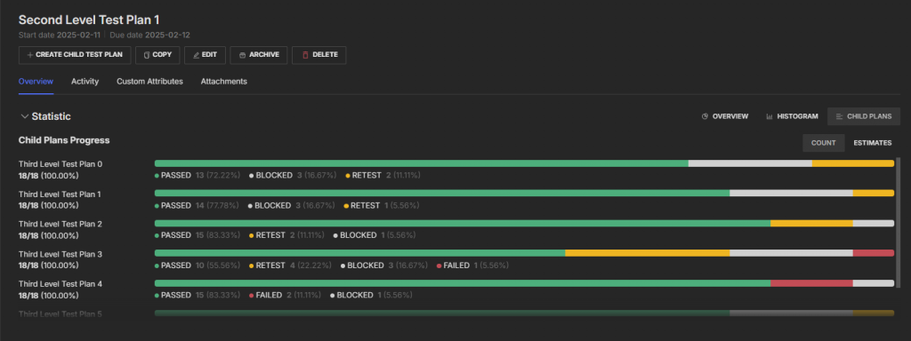Collapse the Statistic section chevron

24,116
